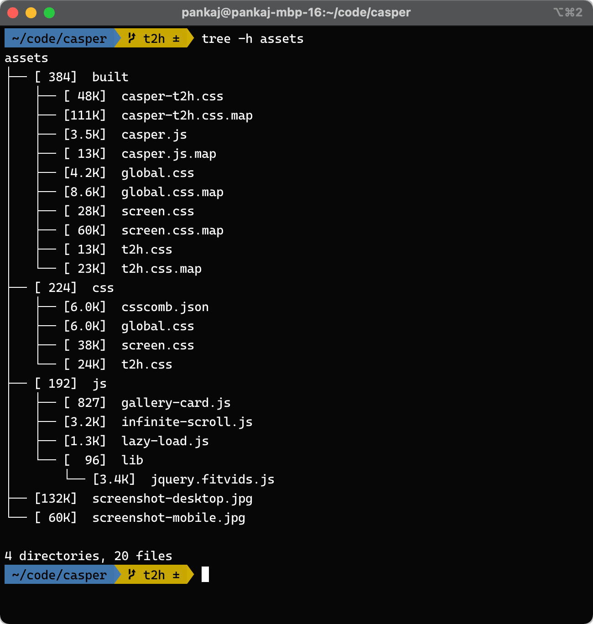Screen dimensions: 593x624
Task: Click the directory size [ 384]
Action: click(x=56, y=77)
